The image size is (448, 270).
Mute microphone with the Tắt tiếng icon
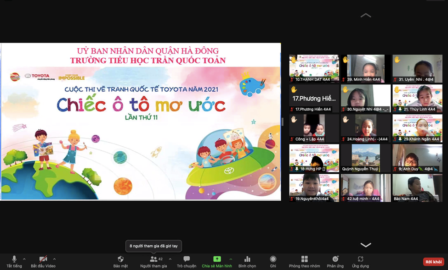tap(14, 259)
